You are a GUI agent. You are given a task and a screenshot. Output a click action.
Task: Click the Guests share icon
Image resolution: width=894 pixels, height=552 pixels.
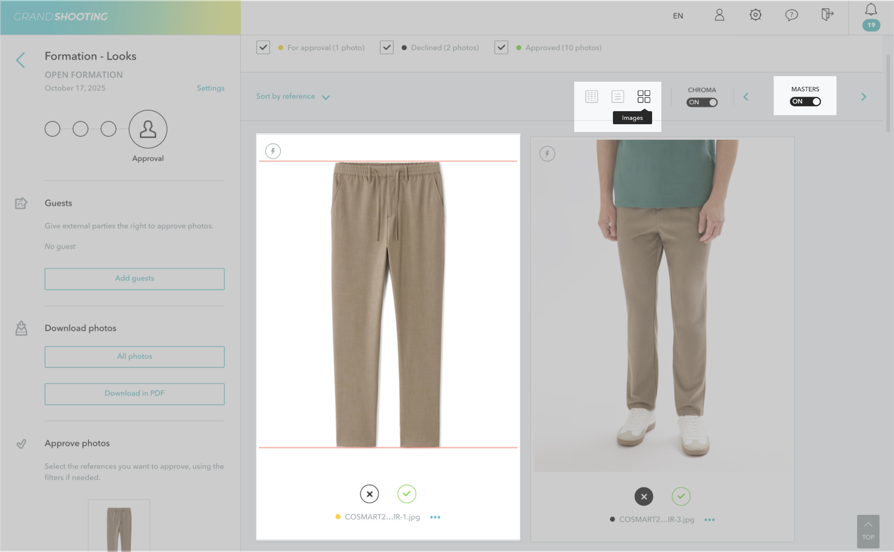point(21,203)
